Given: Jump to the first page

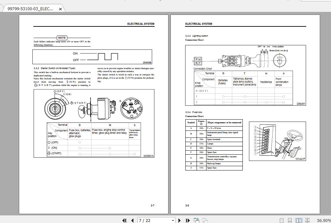Looking at the screenshot, I should pos(125,220).
